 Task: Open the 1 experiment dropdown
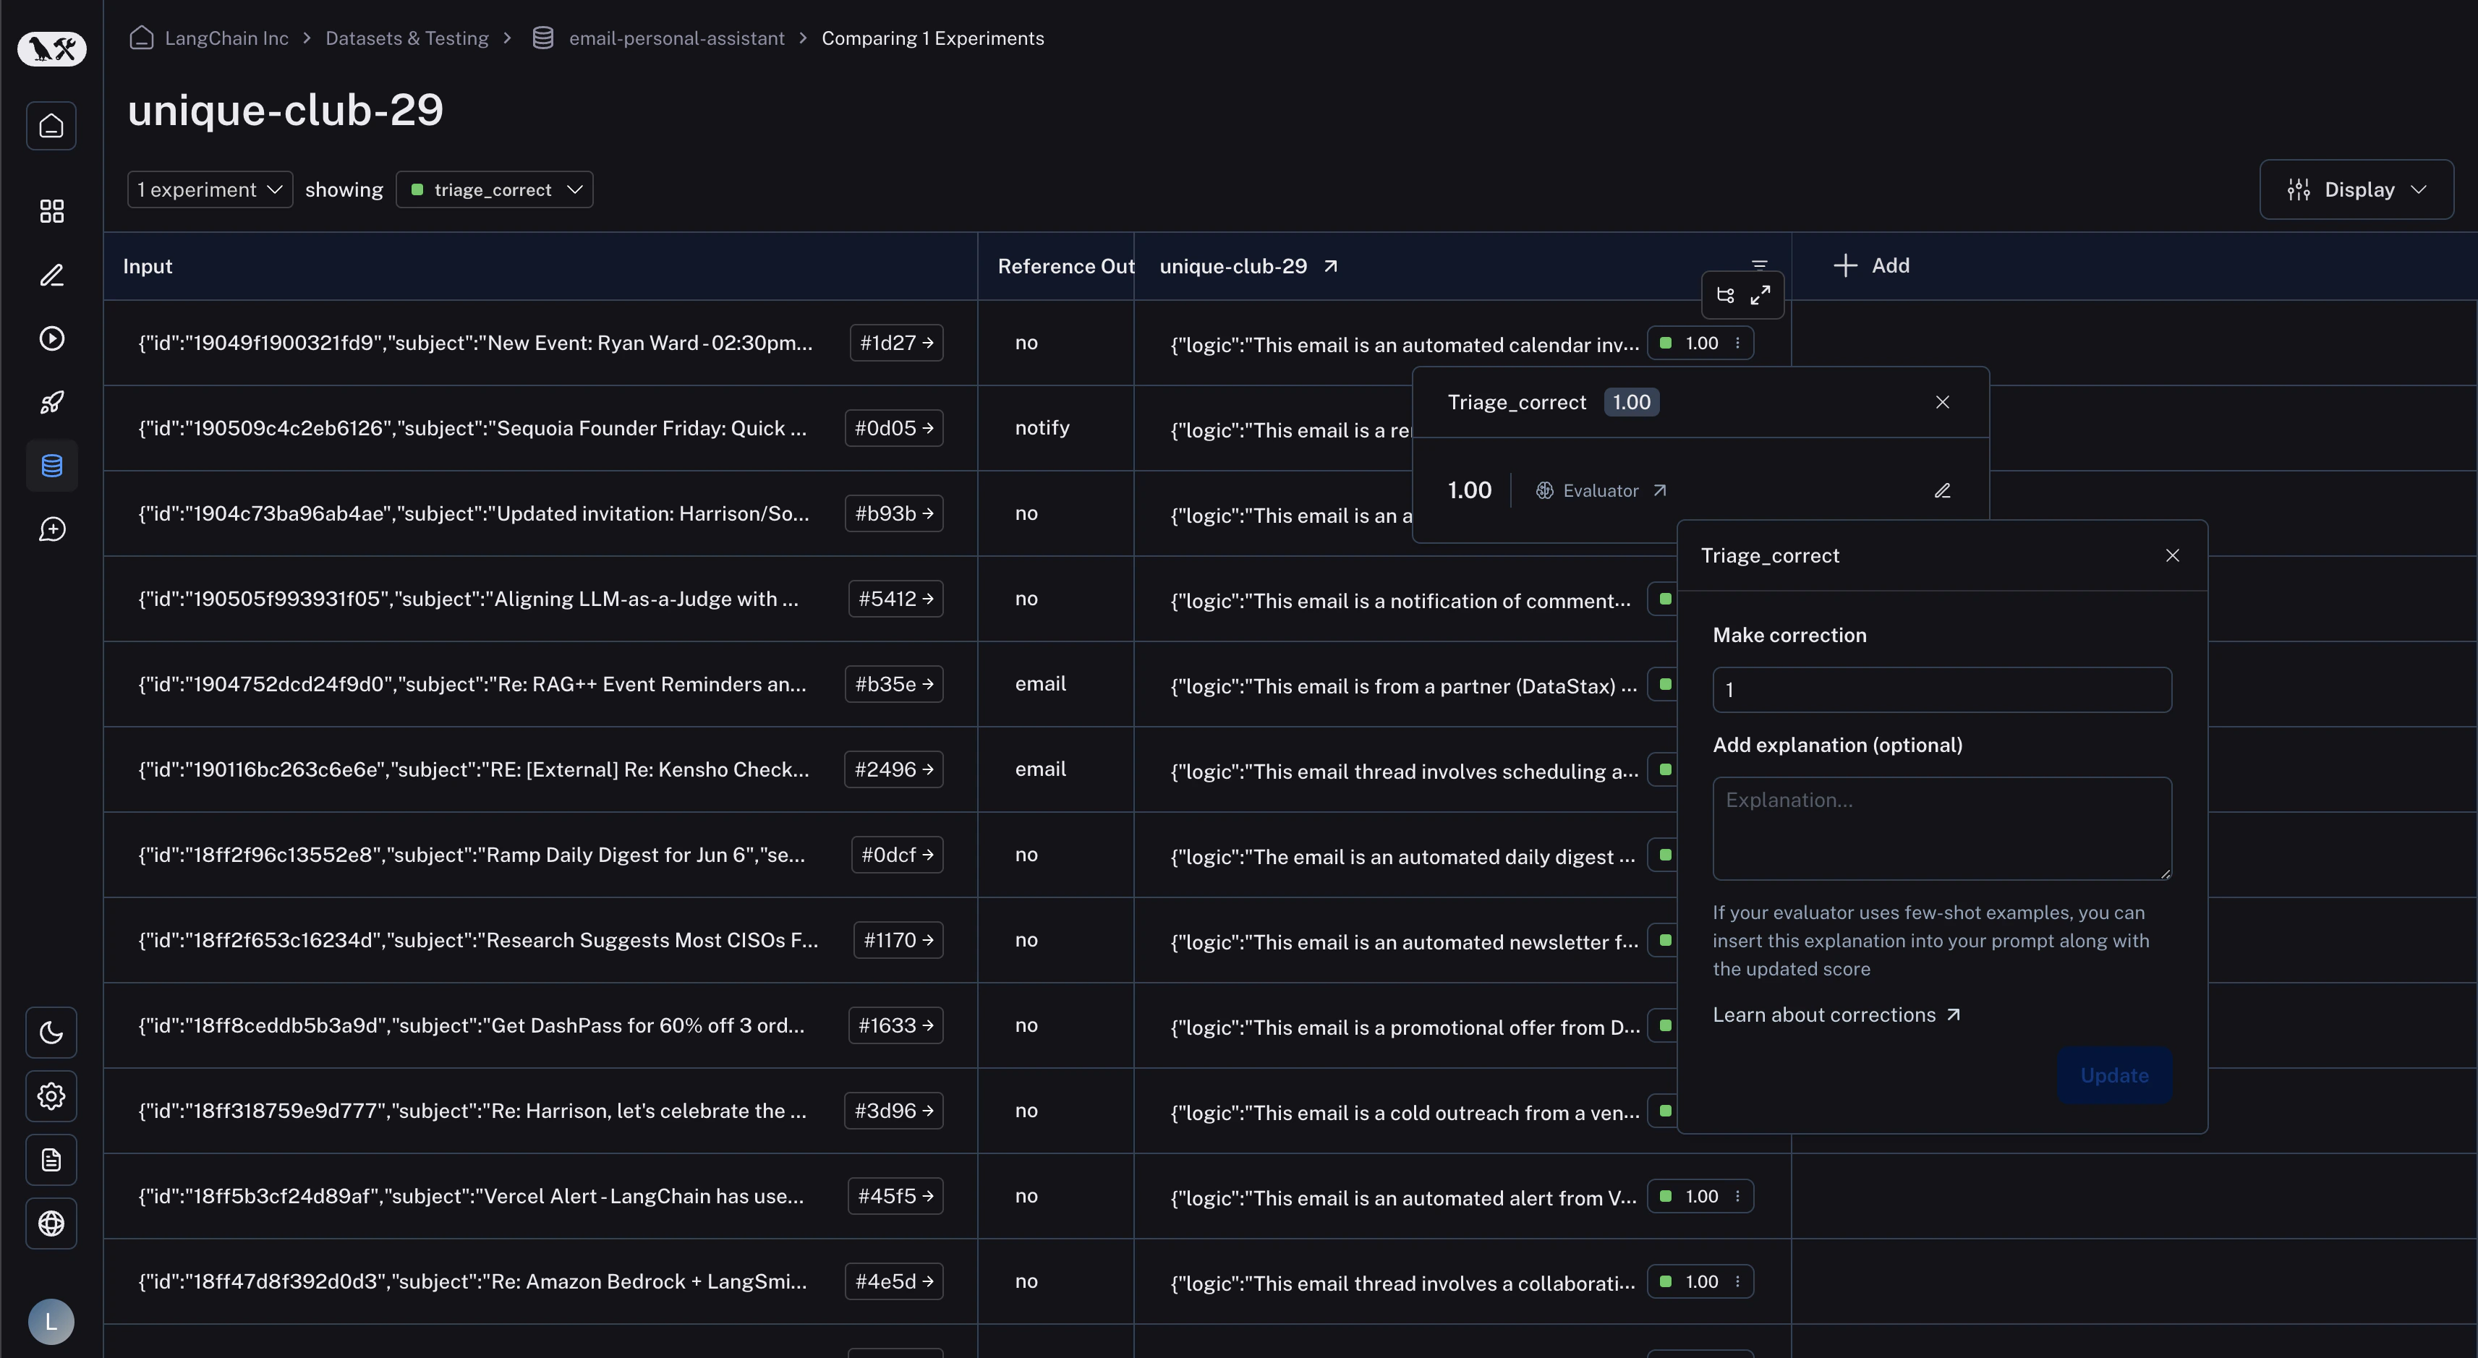click(209, 189)
